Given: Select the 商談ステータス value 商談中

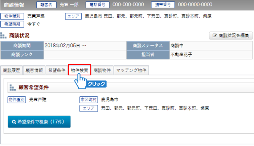Looking at the screenshot, I should point(177,46).
